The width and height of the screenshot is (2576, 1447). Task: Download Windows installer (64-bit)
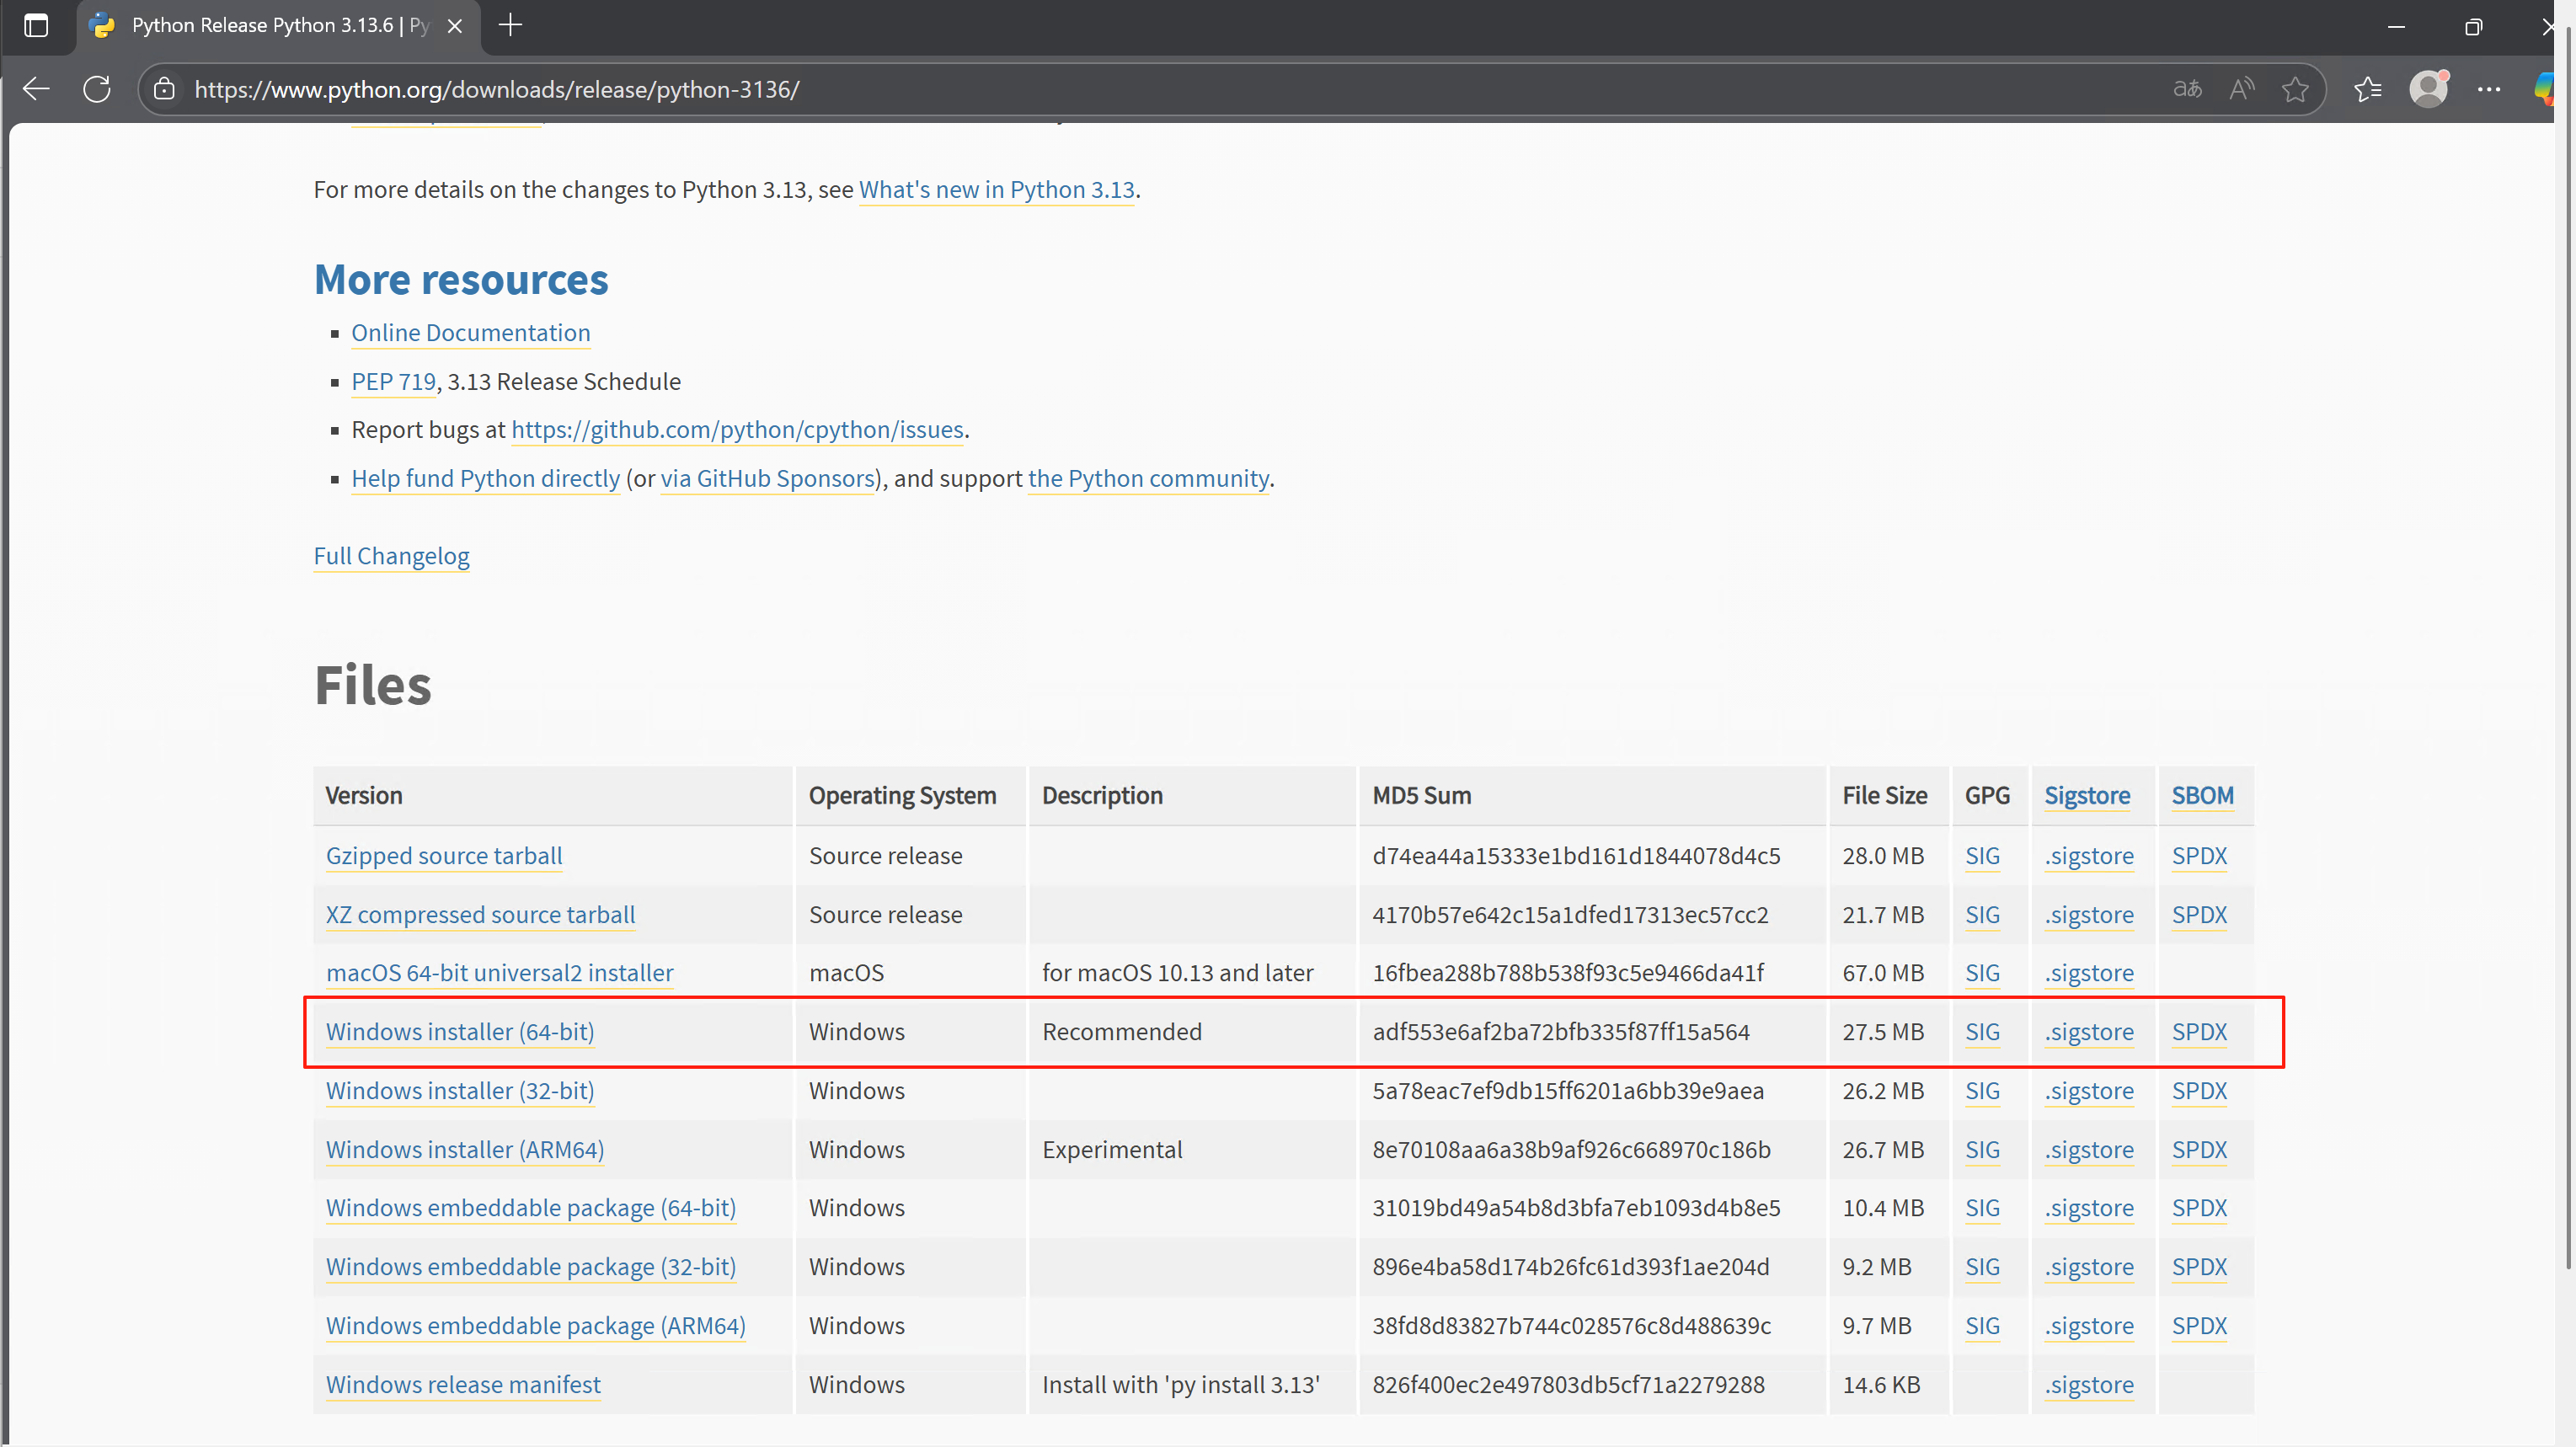[x=460, y=1032]
